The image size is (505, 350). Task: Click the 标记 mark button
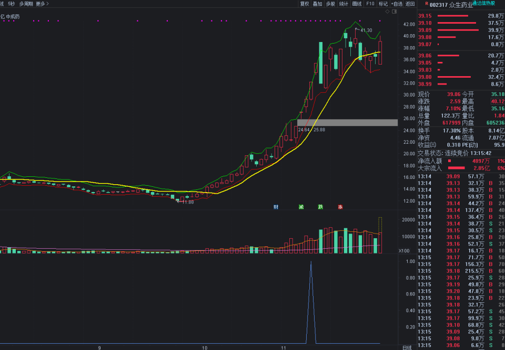383,4
